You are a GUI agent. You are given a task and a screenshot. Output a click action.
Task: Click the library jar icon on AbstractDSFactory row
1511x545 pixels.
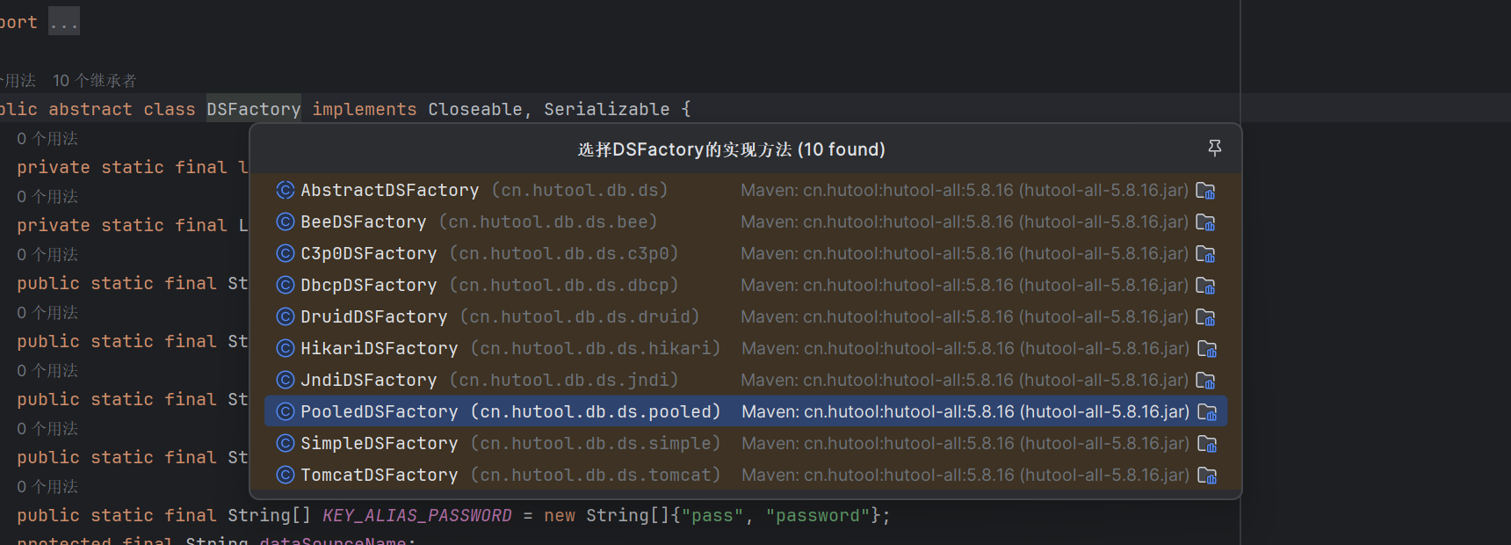pyautogui.click(x=1205, y=191)
